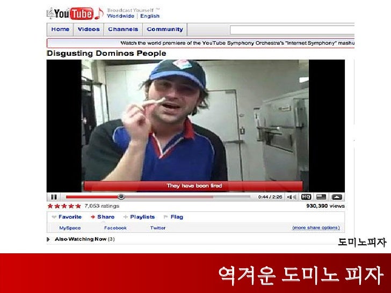Image resolution: width=391 pixels, height=293 pixels.
Task: Click the plus icon beside Playlists
Action: [126, 217]
